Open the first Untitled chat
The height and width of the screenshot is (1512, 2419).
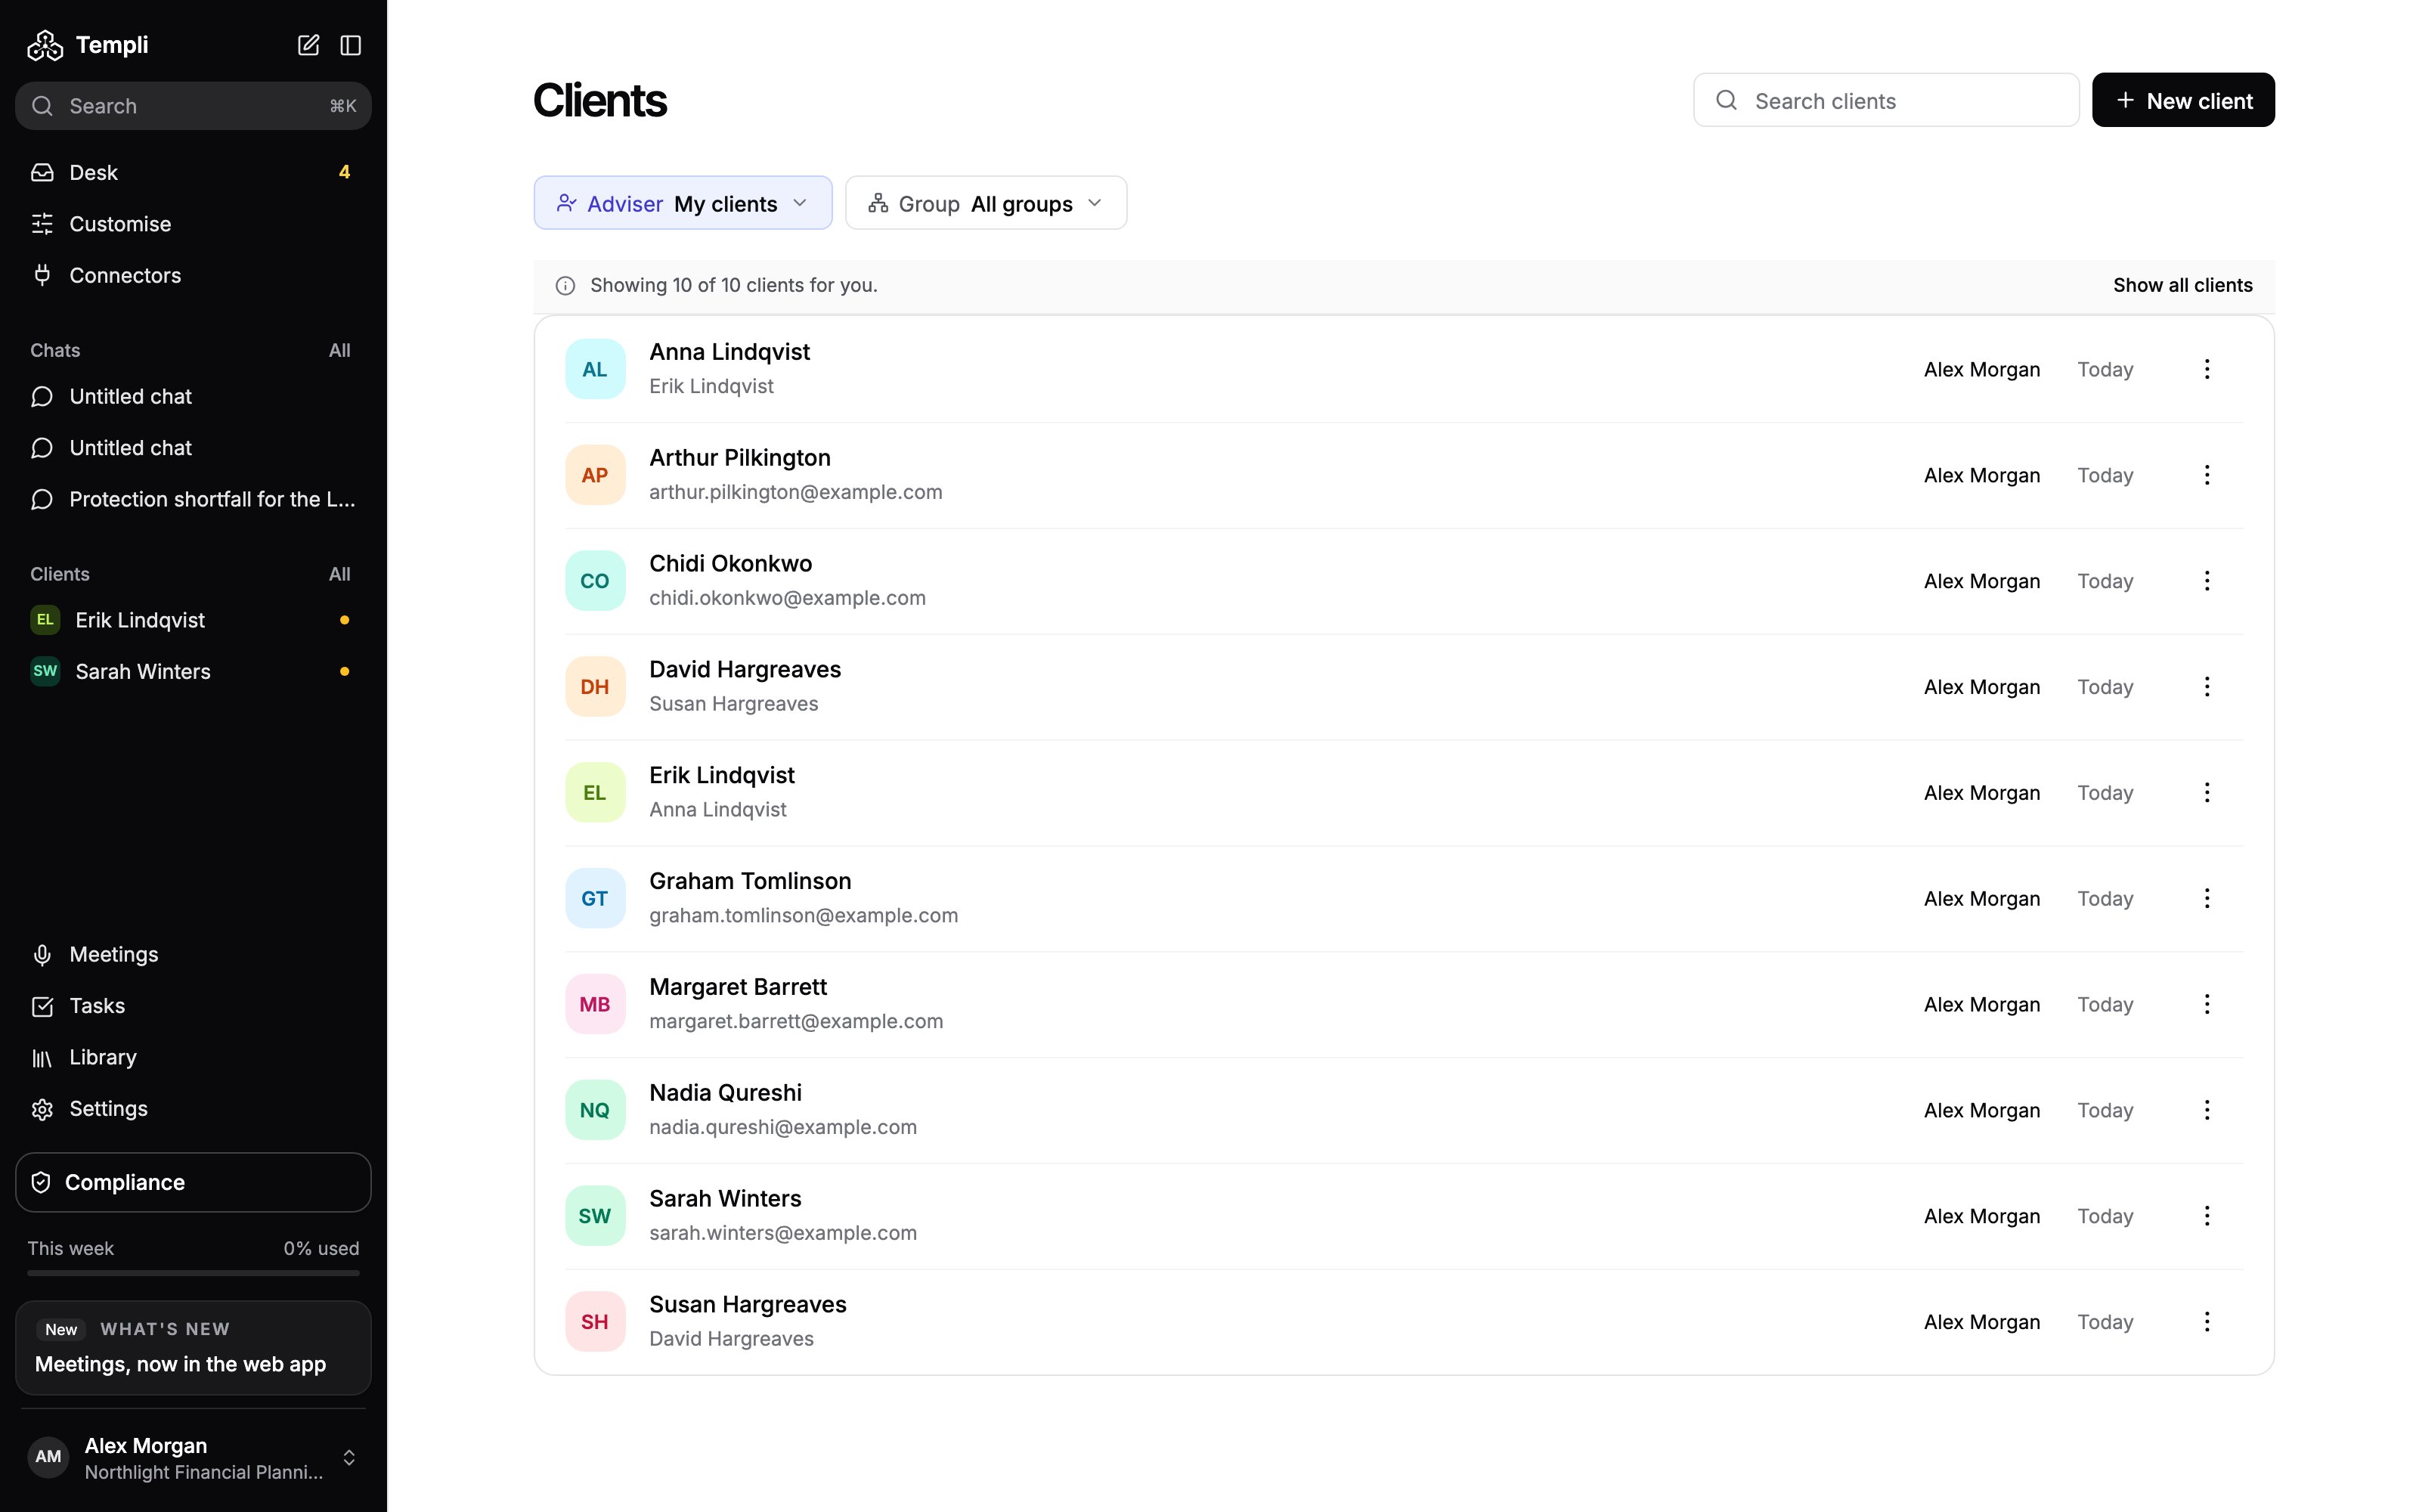click(193, 397)
